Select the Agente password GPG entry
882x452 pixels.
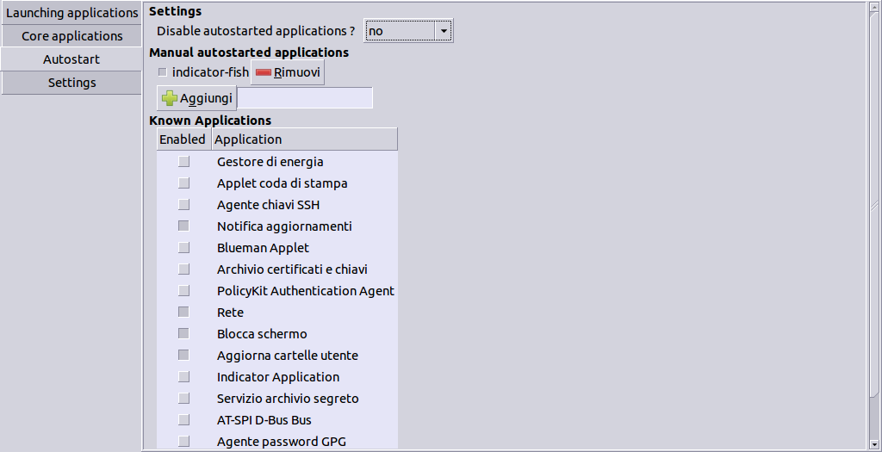282,442
